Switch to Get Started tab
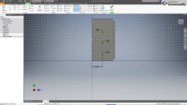187x105 pixels. pyautogui.click(x=71, y=3)
